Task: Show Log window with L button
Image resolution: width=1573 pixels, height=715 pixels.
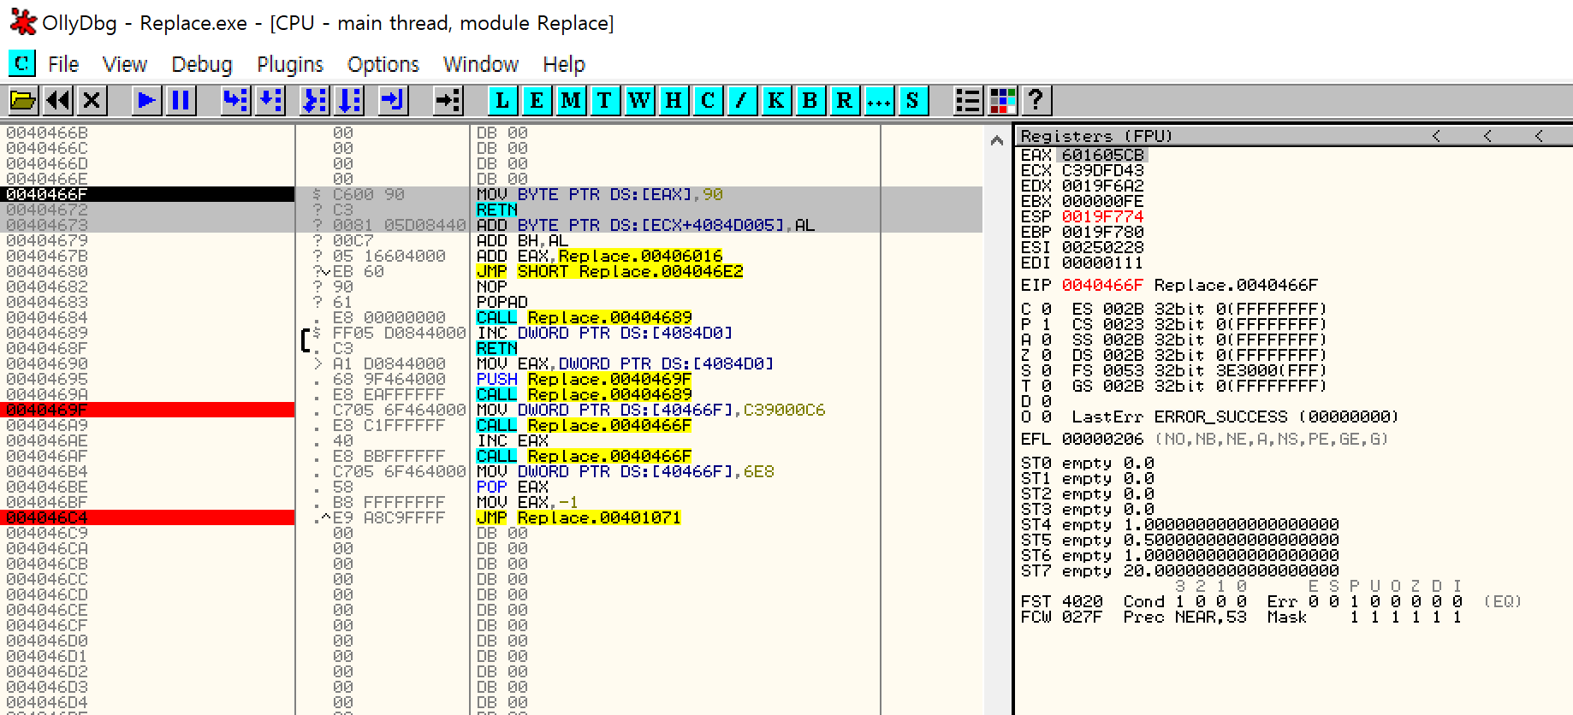Action: [x=502, y=101]
